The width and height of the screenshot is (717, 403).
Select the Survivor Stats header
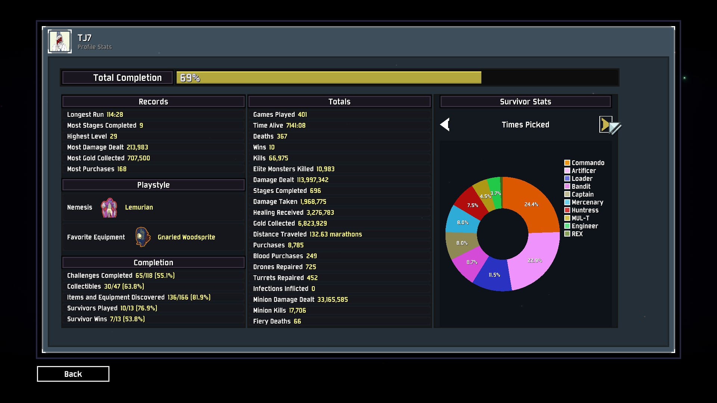tap(525, 101)
